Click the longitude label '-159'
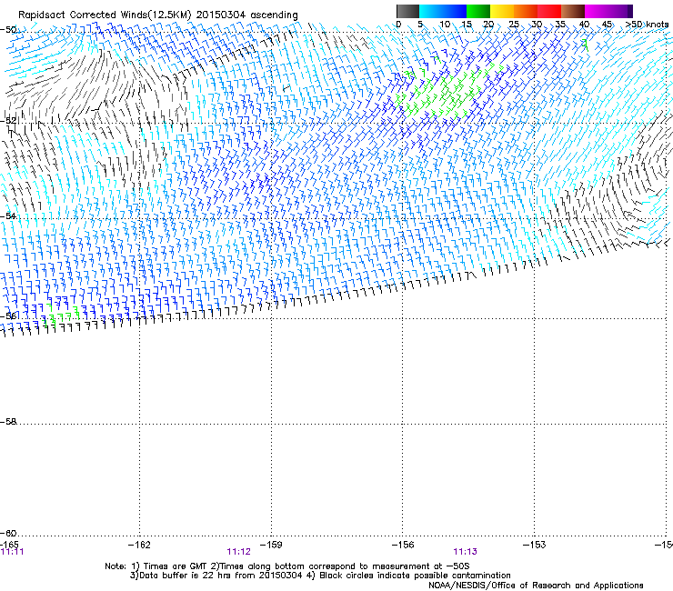The image size is (673, 591). (271, 545)
